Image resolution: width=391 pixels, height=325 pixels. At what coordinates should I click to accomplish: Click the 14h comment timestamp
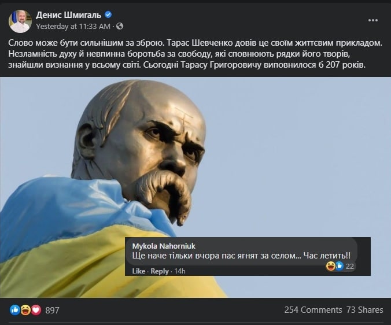pos(179,271)
